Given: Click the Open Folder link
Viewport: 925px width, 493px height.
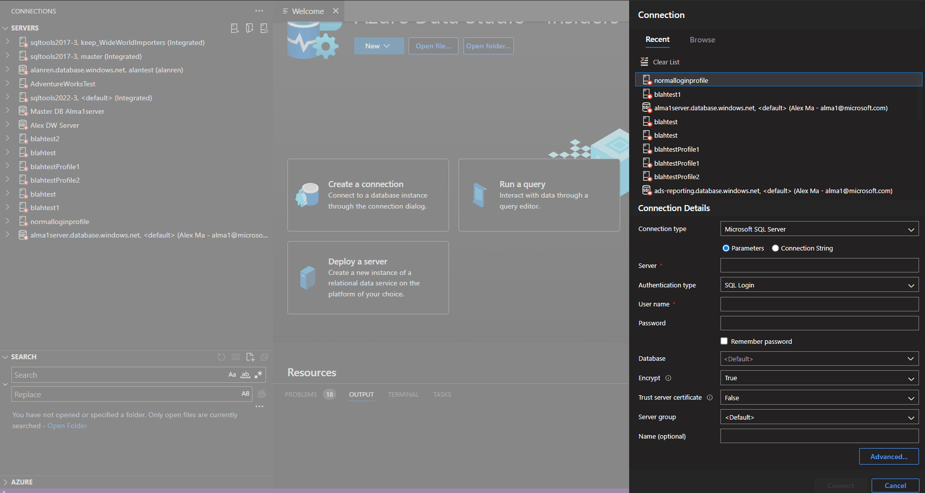Looking at the screenshot, I should click(67, 426).
